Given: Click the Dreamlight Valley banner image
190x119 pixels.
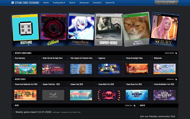Looking at the screenshot, I should coord(137,69).
